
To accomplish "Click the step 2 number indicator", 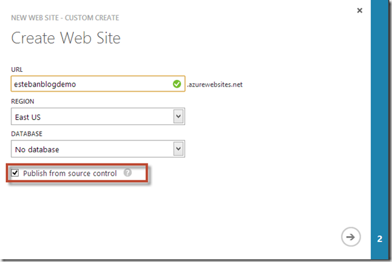I will 379,239.
